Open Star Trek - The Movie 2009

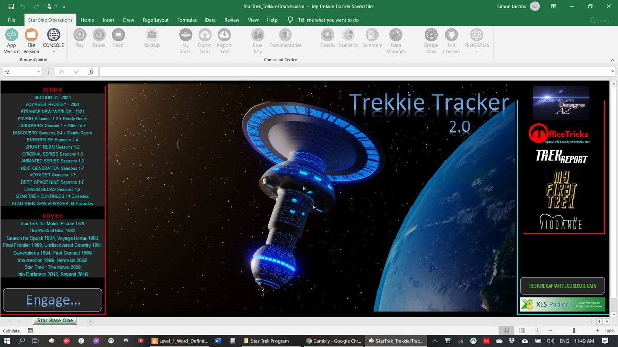(52, 267)
